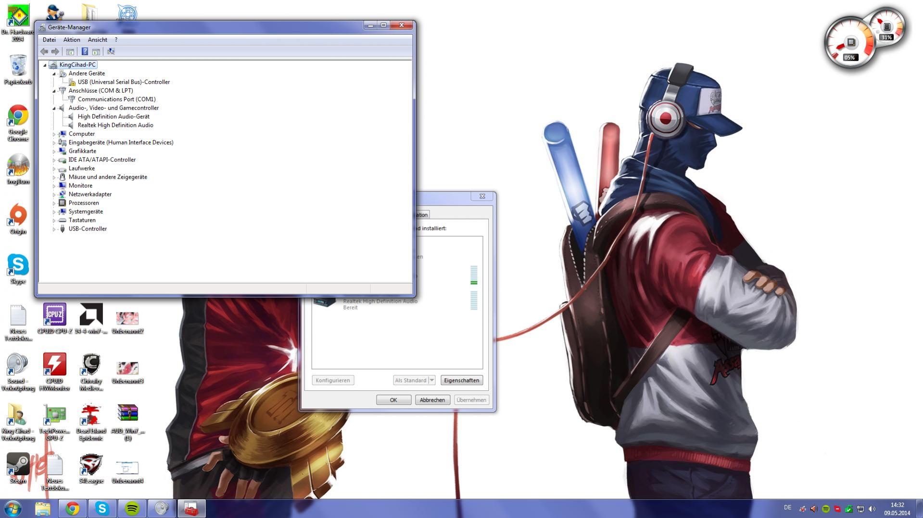The width and height of the screenshot is (923, 518).
Task: Open TechPowerUp GPU-Z desktop shortcut
Action: [54, 422]
